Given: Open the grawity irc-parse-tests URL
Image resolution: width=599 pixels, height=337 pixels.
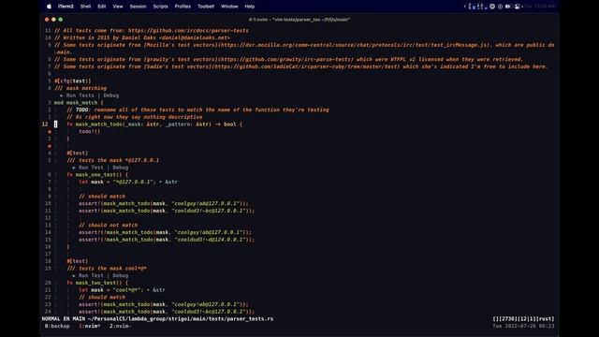Looking at the screenshot, I should coord(287,59).
